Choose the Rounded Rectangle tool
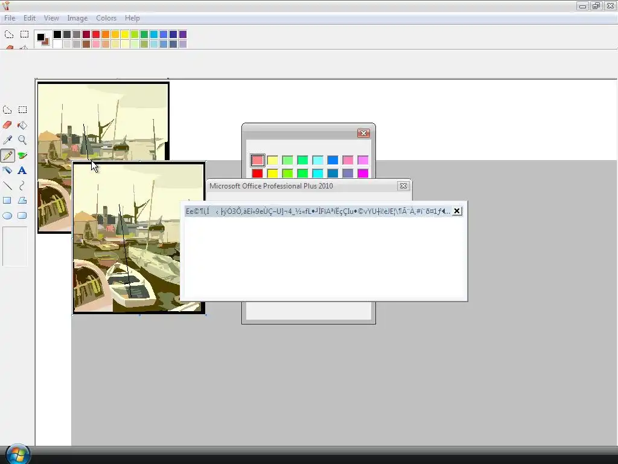This screenshot has height=464, width=618. point(22,216)
